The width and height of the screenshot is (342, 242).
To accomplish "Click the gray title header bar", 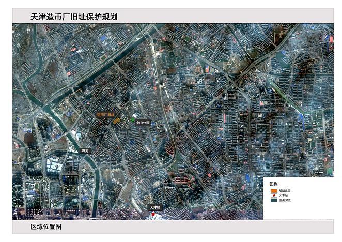I will click(232, 17).
